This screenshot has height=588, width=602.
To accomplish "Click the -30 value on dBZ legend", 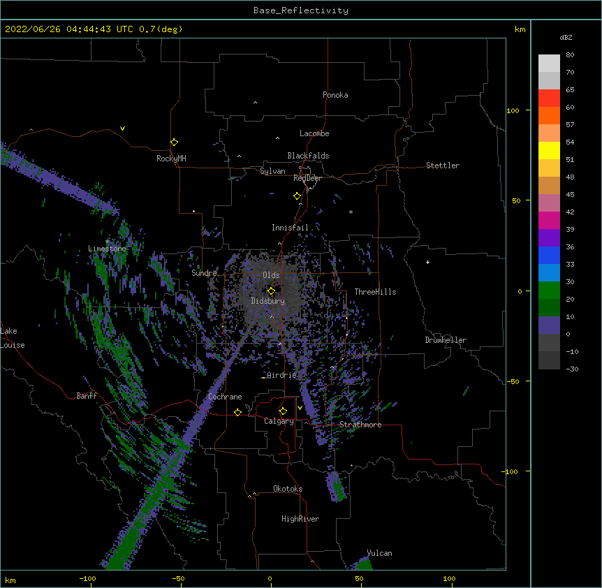I will 572,369.
